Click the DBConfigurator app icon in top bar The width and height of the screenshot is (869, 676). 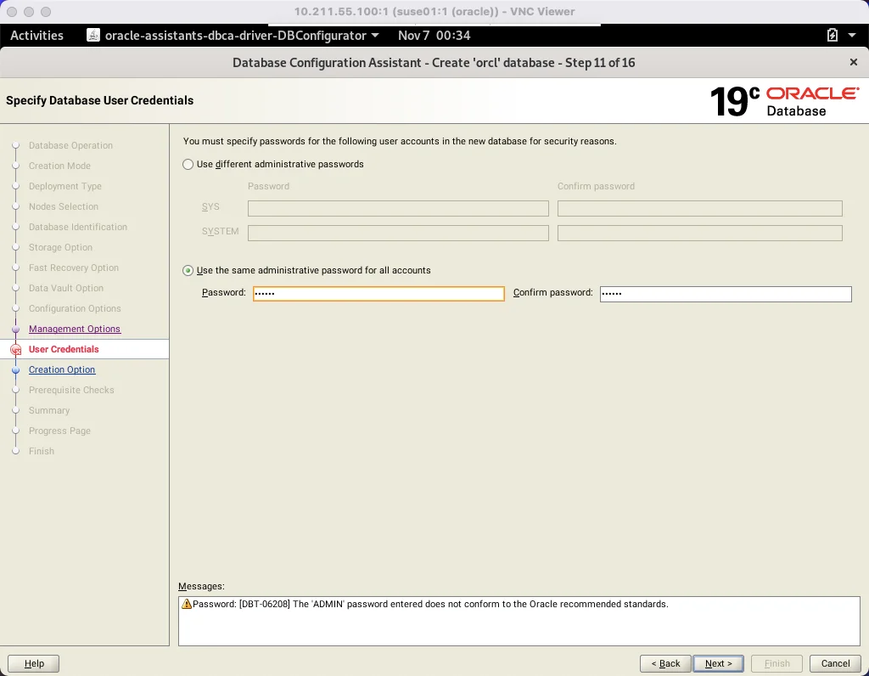[93, 36]
